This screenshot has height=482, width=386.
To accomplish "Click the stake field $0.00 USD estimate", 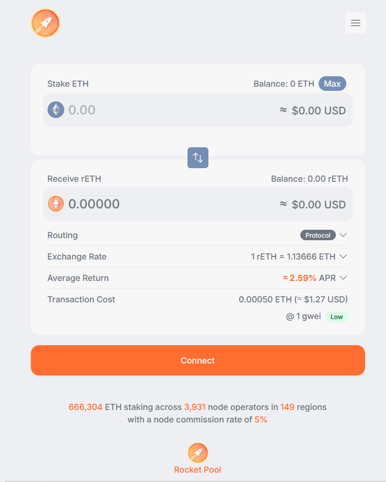I will [313, 110].
